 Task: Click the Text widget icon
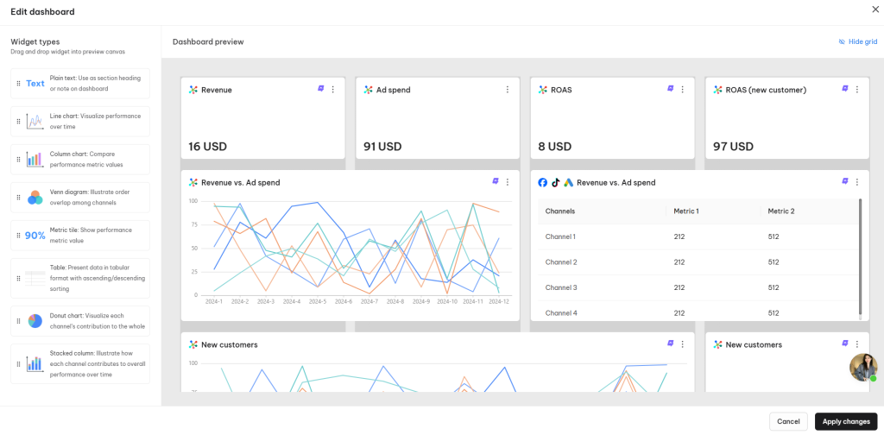[x=35, y=84]
